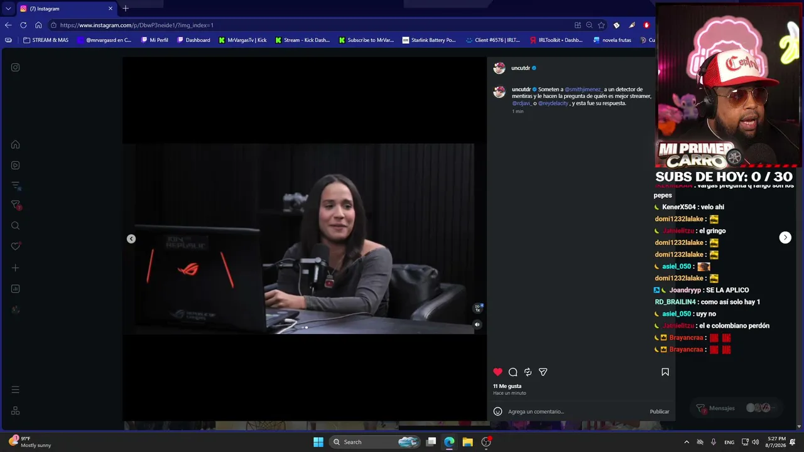
Task: Bookmark this page with star icon
Action: point(601,25)
